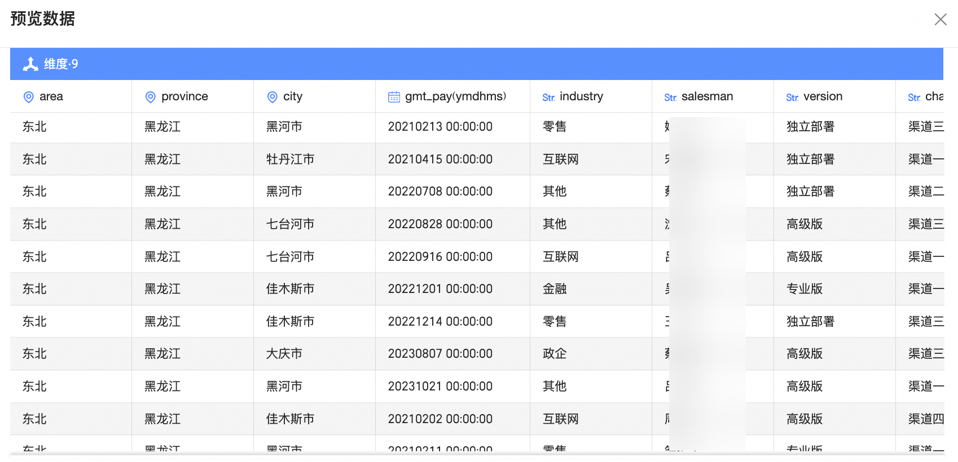Click 渠道三 in the 20210213 row

926,127
